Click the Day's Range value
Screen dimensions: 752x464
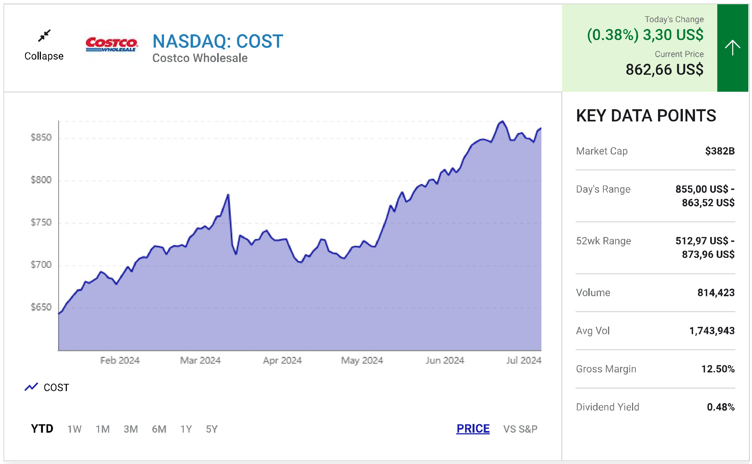[705, 196]
